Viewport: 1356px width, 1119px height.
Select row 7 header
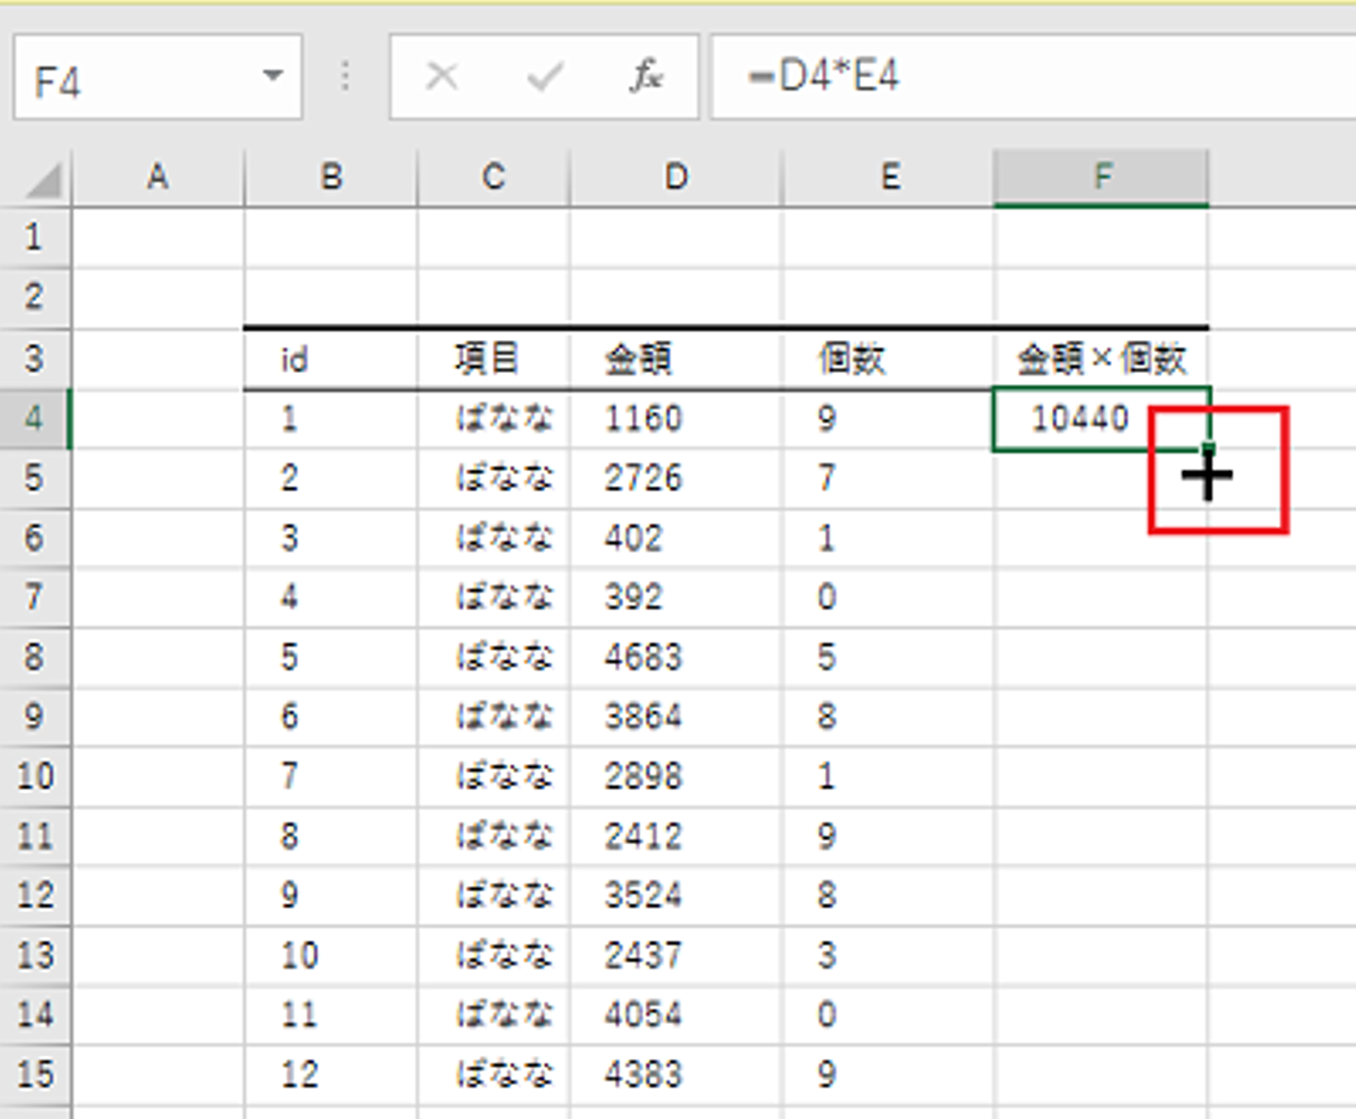[35, 597]
